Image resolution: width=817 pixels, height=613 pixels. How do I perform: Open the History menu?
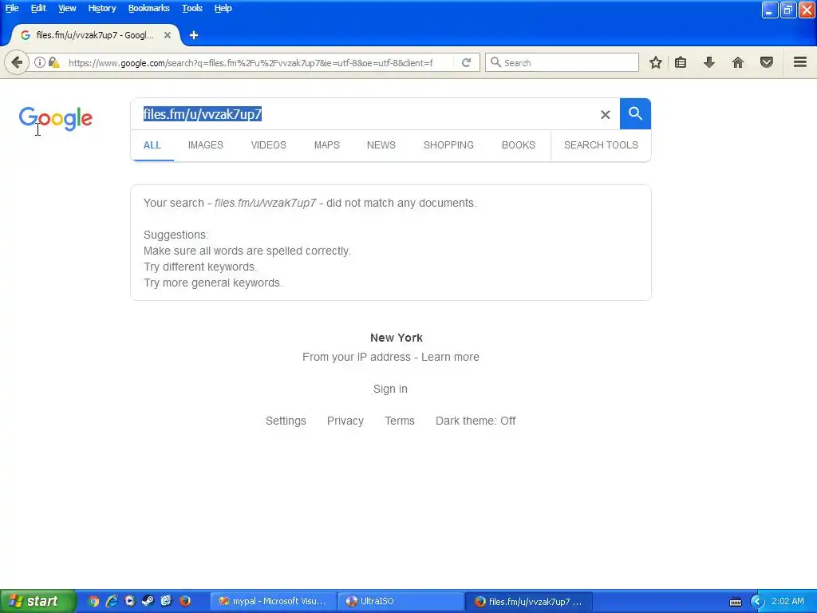pos(101,8)
